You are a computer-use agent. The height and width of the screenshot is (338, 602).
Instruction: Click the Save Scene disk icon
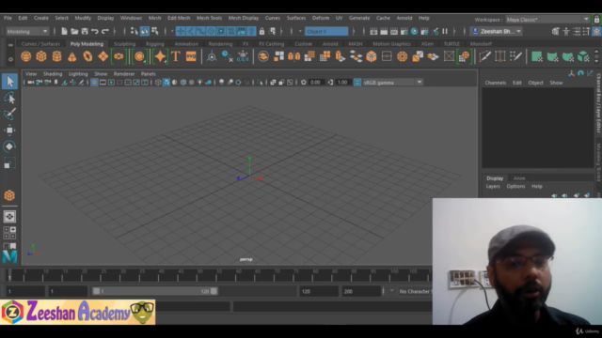coord(85,31)
